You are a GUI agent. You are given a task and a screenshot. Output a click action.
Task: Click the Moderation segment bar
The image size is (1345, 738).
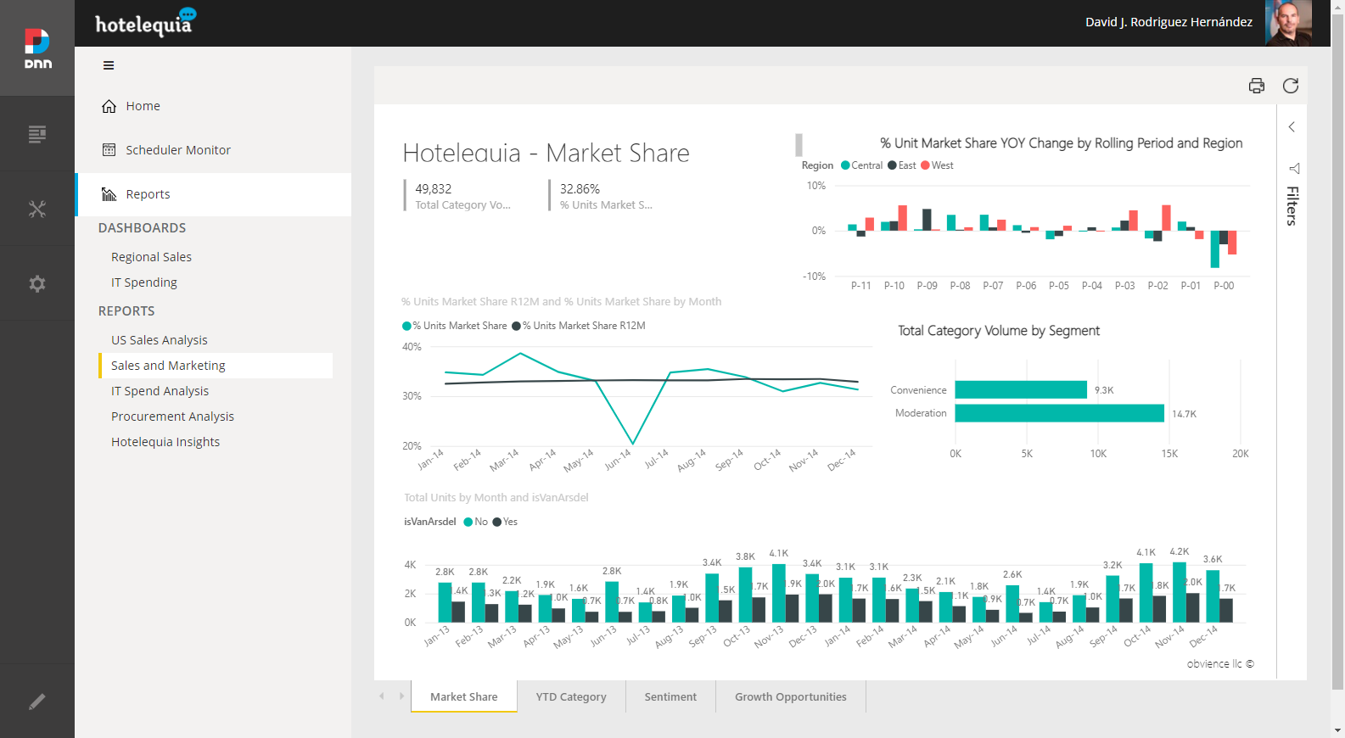tap(1060, 413)
